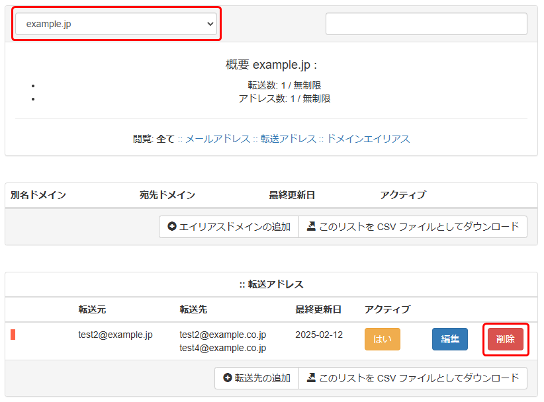This screenshot has height=402, width=544.
Task: Click the plus icon beside エイリアスドメインの追加
Action: point(171,226)
